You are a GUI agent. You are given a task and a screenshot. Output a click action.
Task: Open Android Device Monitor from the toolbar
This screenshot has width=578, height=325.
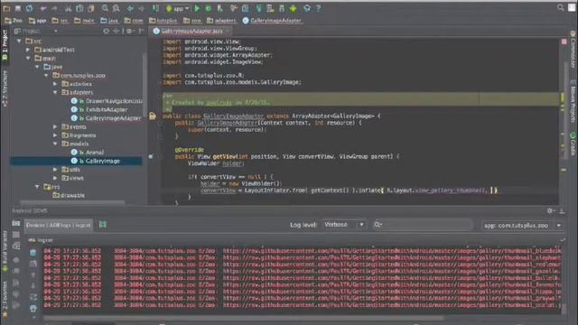[293, 8]
